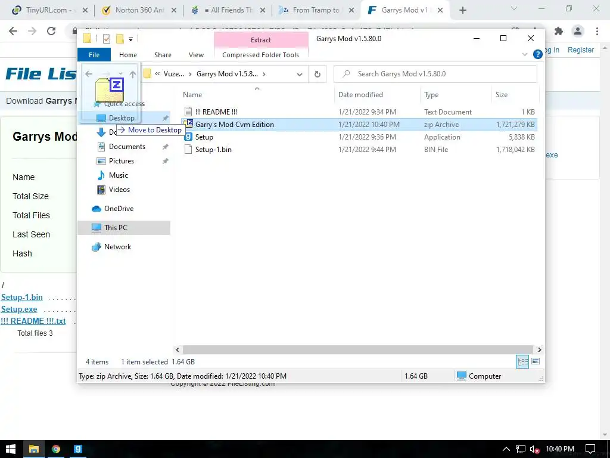This screenshot has width=610, height=458.
Task: Click the Vuze breadcrumb in address bar
Action: click(x=173, y=74)
